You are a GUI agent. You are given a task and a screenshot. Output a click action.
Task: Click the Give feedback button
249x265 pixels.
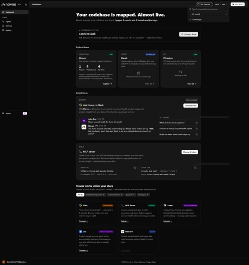[204, 4]
